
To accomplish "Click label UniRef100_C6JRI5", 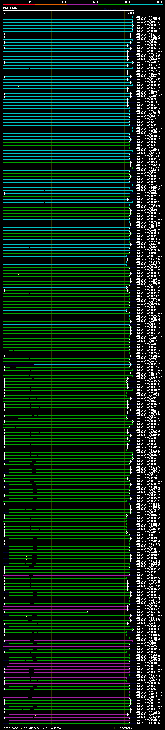I will 148,65.
